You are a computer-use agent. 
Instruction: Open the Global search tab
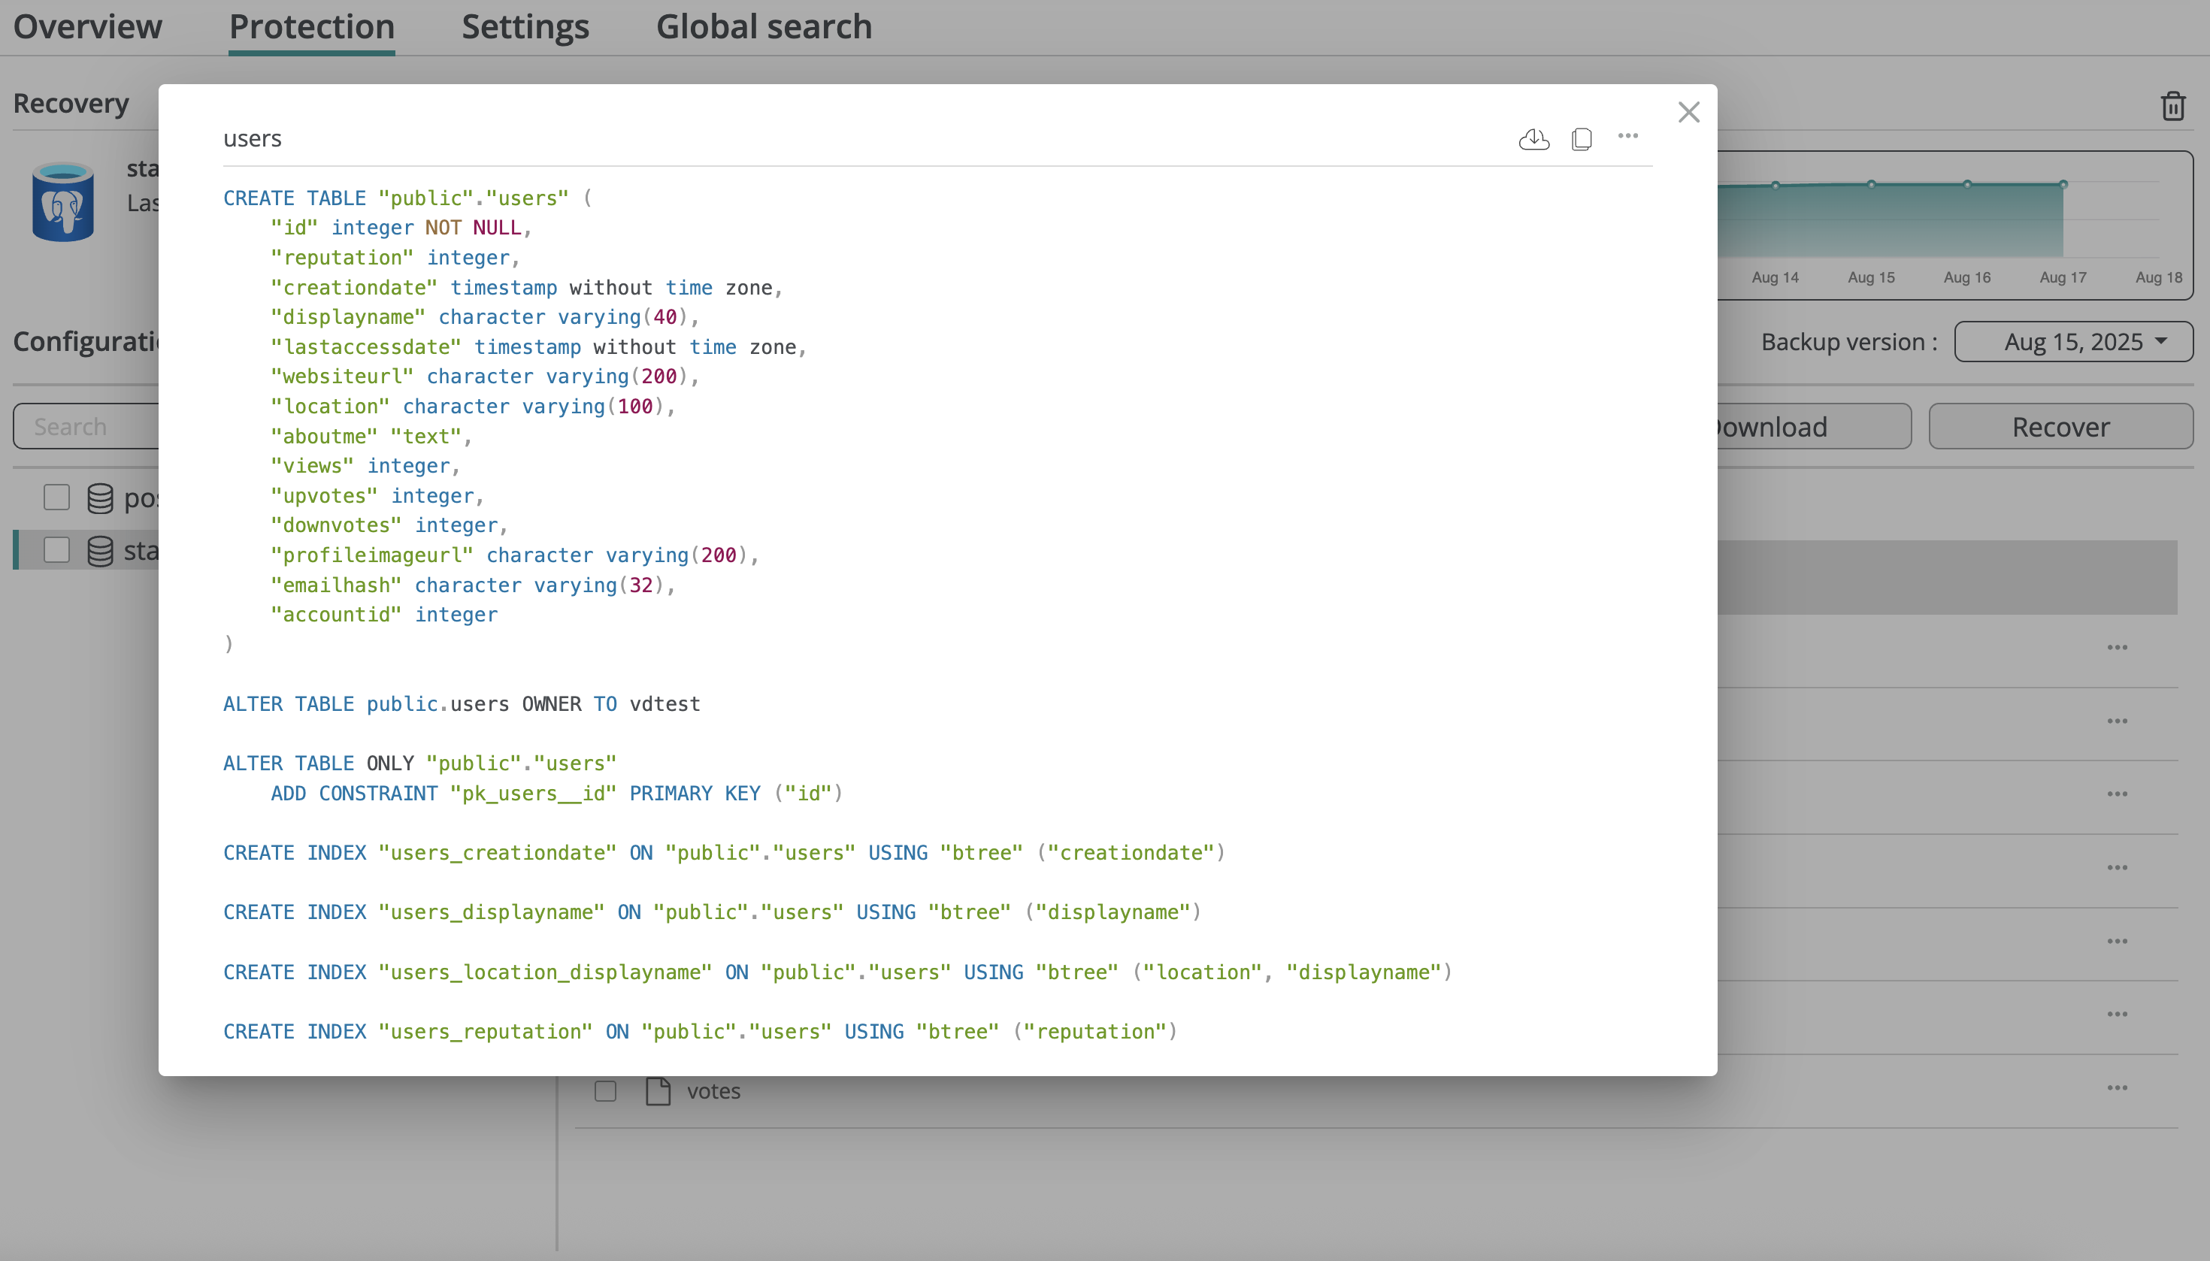[763, 27]
